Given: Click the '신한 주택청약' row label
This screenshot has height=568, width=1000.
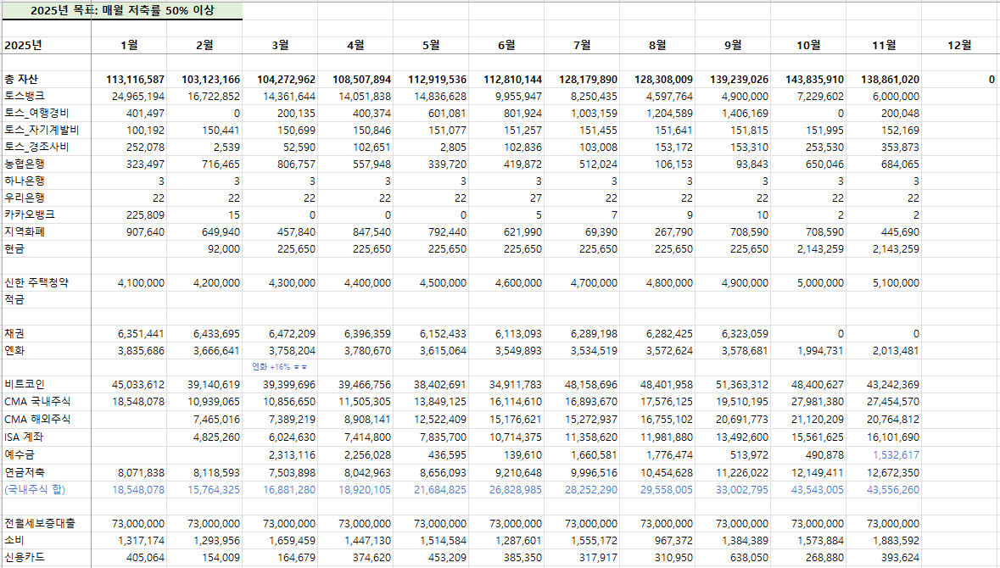Looking at the screenshot, I should [36, 282].
